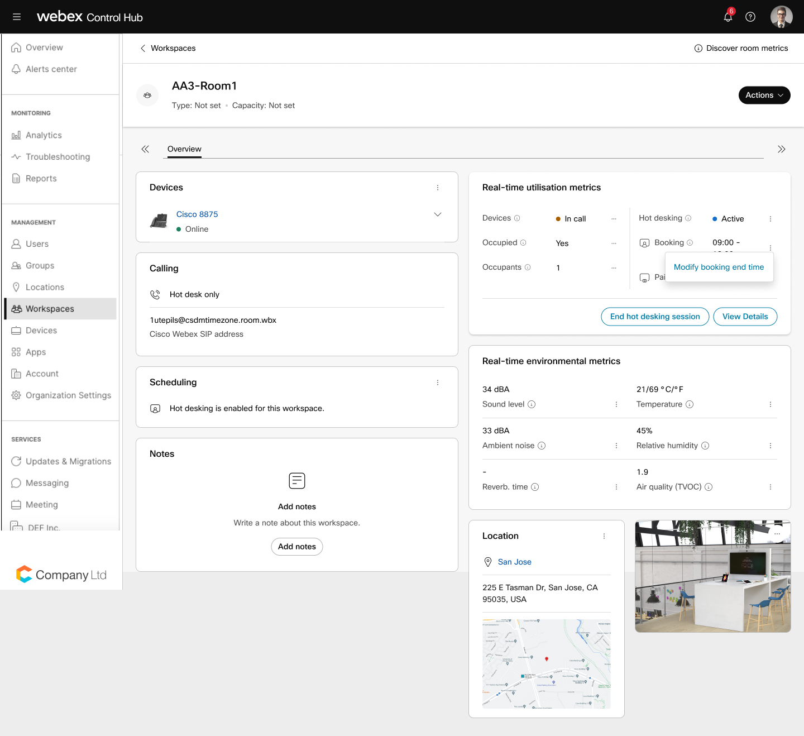Open Reverb. time metric options menu
Image resolution: width=804 pixels, height=736 pixels.
(x=616, y=487)
